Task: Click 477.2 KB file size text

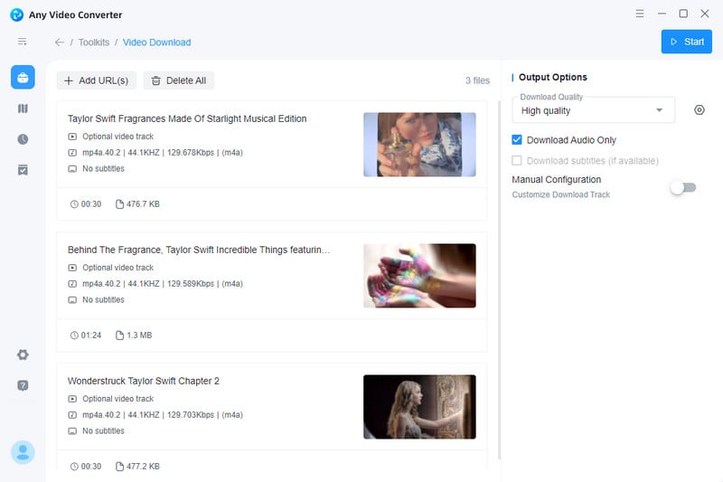Action: coord(143,467)
